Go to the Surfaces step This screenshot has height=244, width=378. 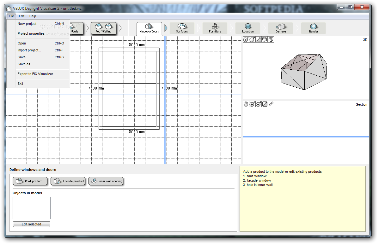point(182,28)
